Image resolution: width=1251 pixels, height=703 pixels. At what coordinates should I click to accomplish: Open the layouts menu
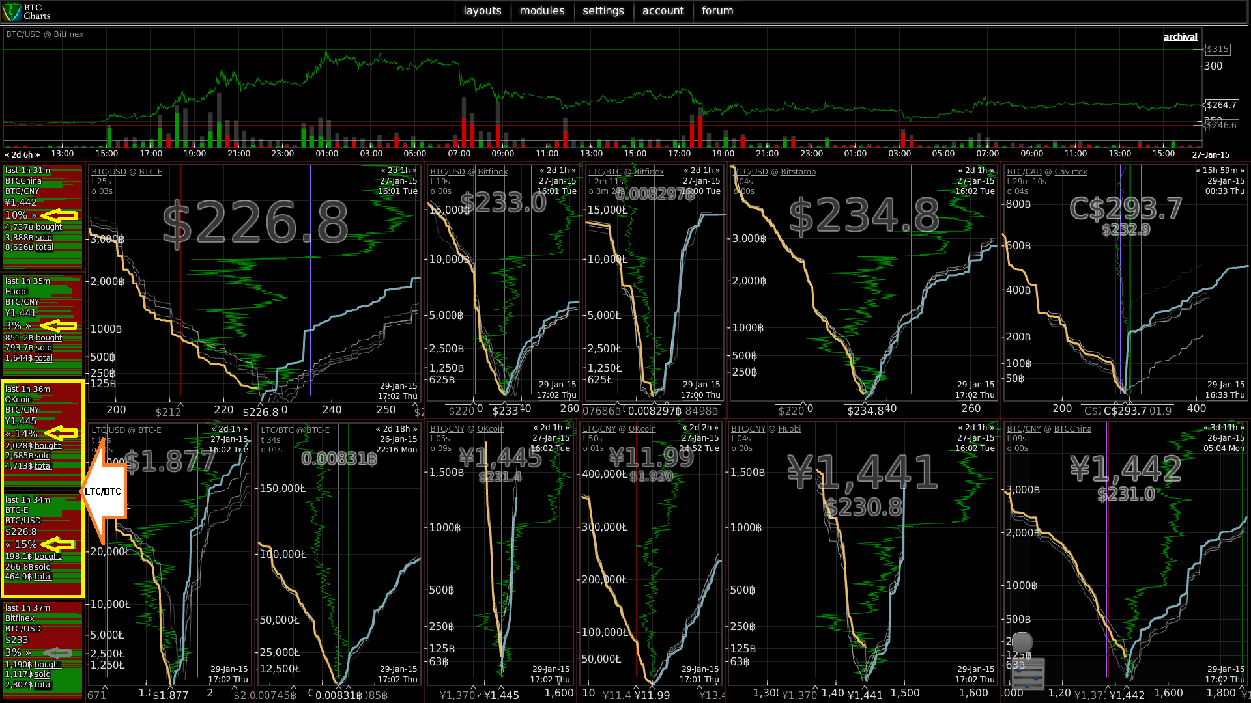coord(482,10)
